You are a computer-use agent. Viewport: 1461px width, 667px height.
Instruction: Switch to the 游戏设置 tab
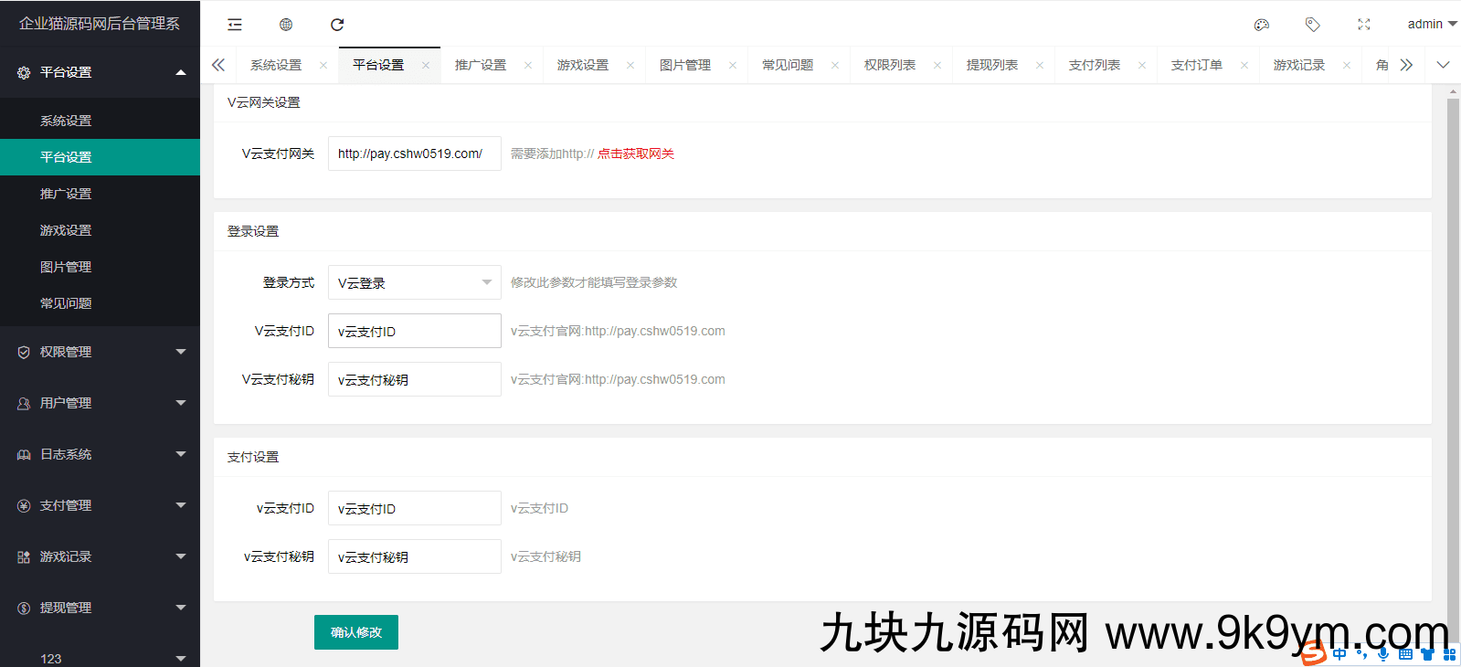point(583,65)
